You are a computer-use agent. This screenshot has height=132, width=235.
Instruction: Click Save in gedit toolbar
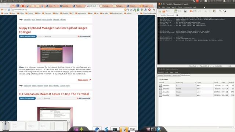pyautogui.click(x=177, y=11)
